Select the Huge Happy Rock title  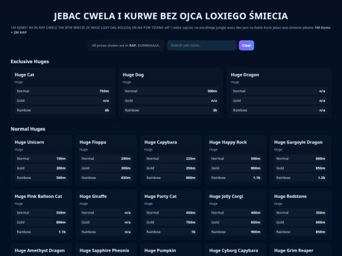[x=228, y=142]
